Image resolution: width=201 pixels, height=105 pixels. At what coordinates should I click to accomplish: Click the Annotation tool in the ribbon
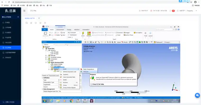click(x=138, y=33)
